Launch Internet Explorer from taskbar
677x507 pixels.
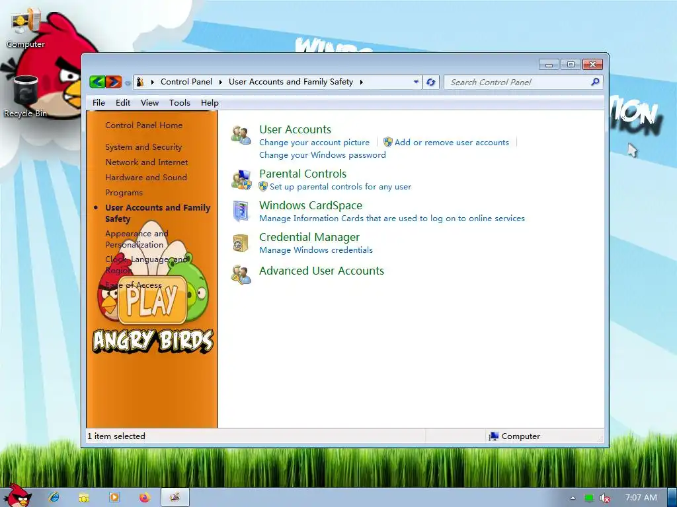point(54,497)
